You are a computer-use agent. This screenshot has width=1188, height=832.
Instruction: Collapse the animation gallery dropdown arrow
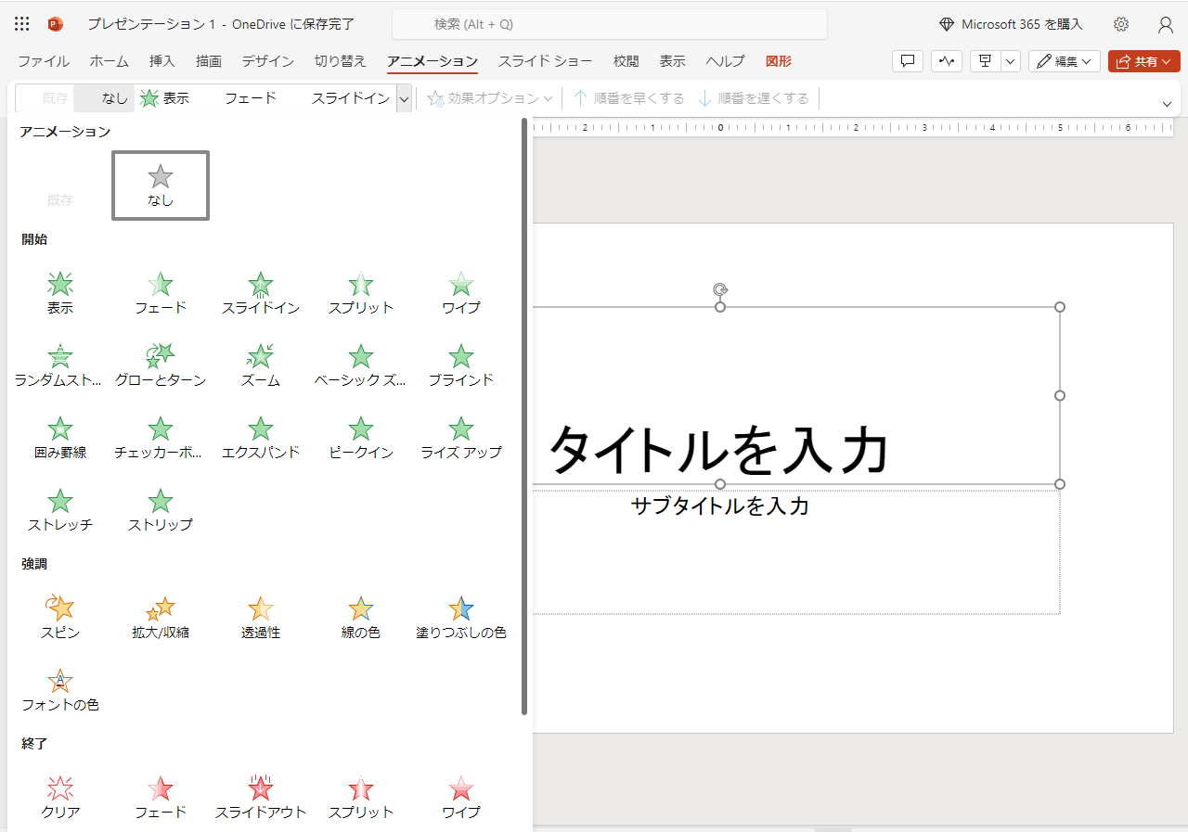(404, 98)
